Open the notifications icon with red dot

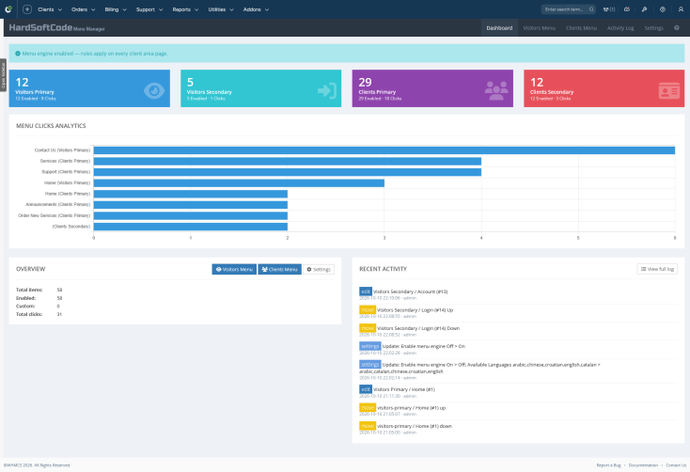click(x=627, y=9)
